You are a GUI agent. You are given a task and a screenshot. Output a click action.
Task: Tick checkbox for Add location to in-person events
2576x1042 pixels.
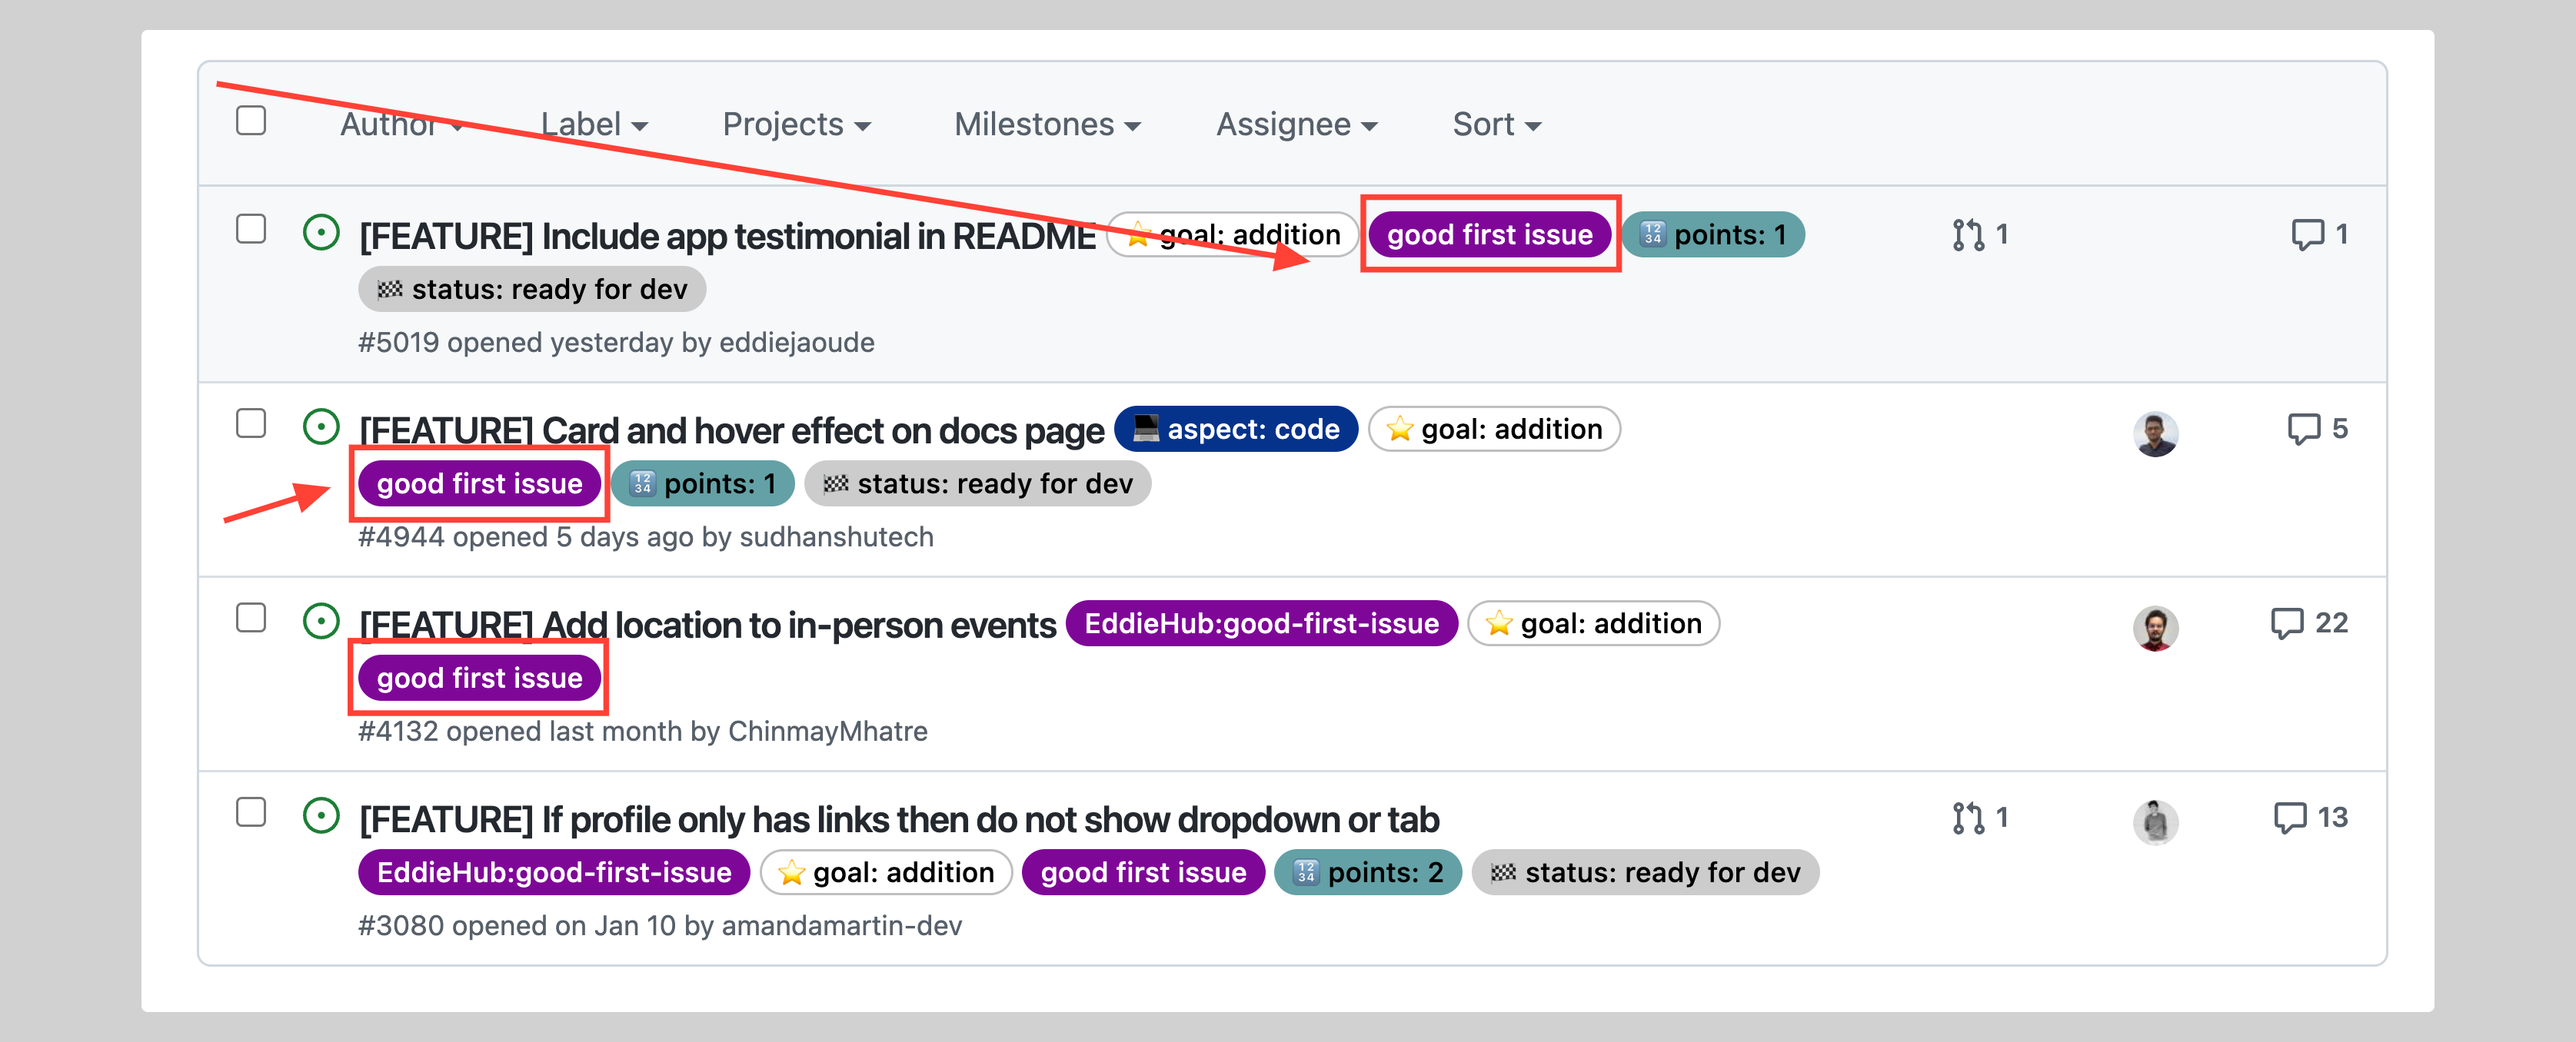click(251, 617)
